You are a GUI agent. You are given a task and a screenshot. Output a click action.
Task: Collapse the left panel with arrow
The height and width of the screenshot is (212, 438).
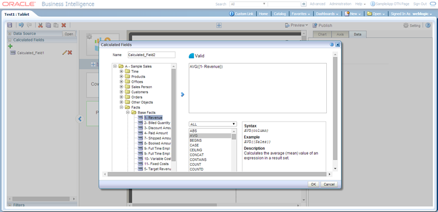tap(80, 119)
